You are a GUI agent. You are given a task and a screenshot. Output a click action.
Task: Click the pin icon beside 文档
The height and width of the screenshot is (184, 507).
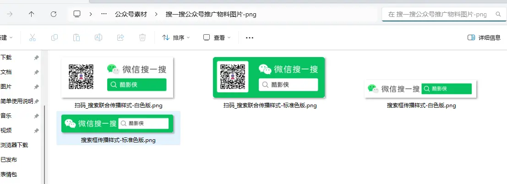point(37,73)
